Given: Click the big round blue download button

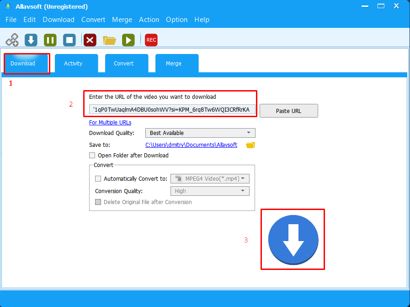Looking at the screenshot, I should [x=293, y=240].
